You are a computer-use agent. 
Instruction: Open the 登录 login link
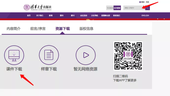coord(143,2)
